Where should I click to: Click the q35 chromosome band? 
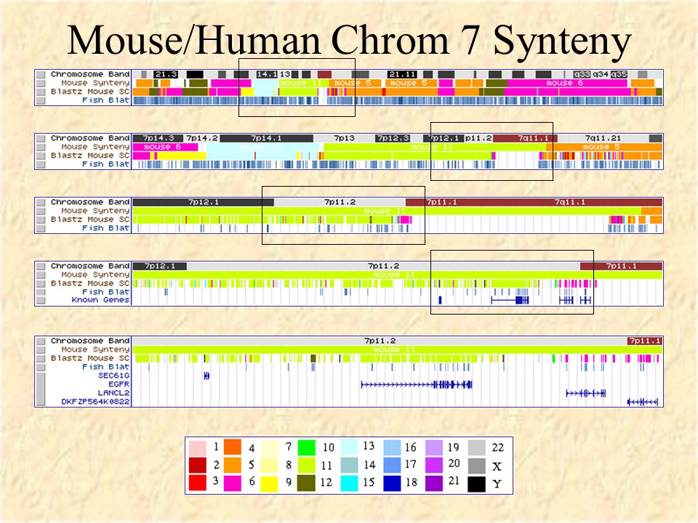point(619,74)
